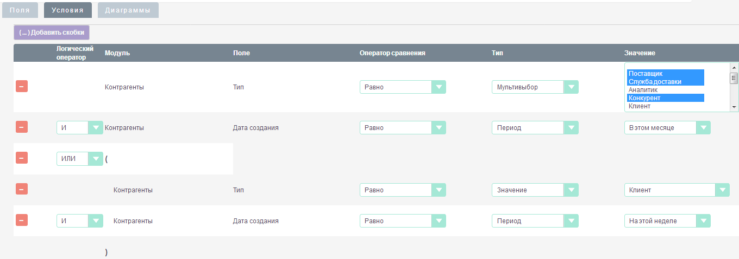The image size is (739, 259).
Task: Open the ИЛИ logical operator dropdown
Action: 79,159
